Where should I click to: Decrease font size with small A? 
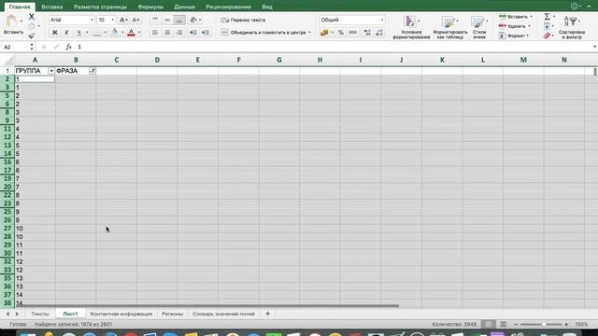click(x=135, y=20)
